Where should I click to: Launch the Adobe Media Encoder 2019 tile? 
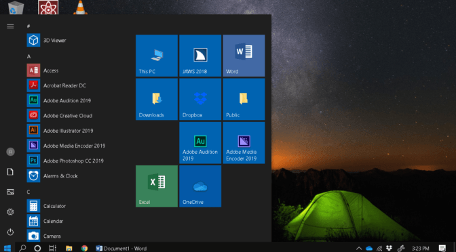coord(244,143)
